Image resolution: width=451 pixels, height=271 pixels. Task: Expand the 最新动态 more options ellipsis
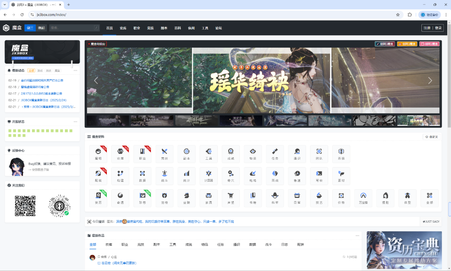[76, 71]
